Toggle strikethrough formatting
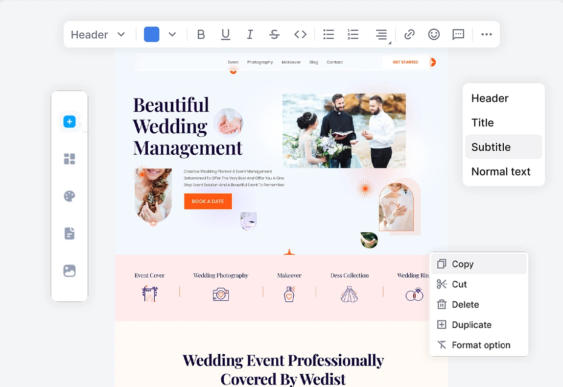 (x=275, y=34)
